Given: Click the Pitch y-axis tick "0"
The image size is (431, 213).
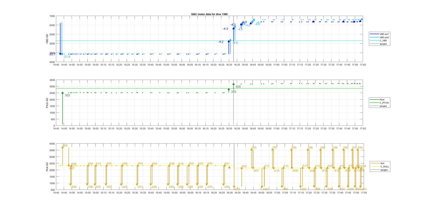Looking at the screenshot, I should coord(54,126).
